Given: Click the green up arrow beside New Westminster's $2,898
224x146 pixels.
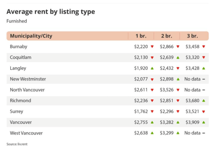Looking at the screenshot, I should (178, 79).
